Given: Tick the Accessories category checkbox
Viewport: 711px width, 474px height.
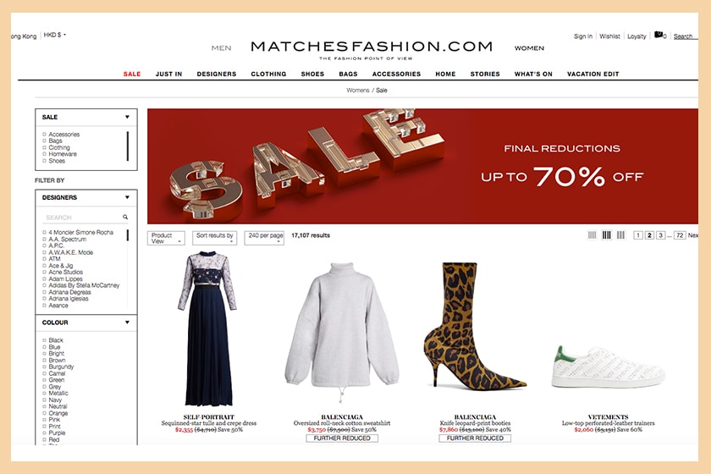Looking at the screenshot, I should [x=44, y=135].
